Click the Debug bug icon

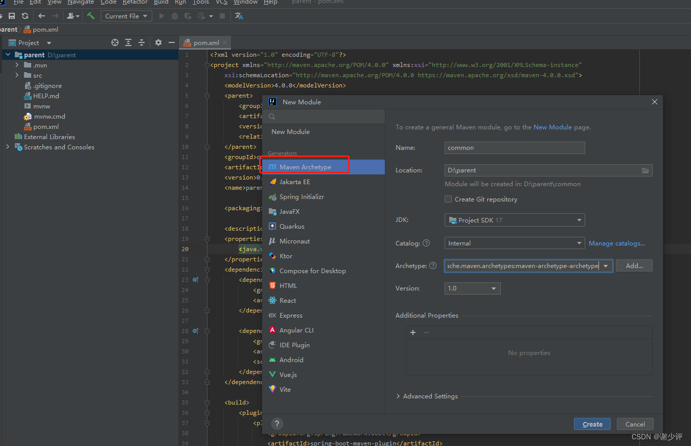click(x=175, y=16)
